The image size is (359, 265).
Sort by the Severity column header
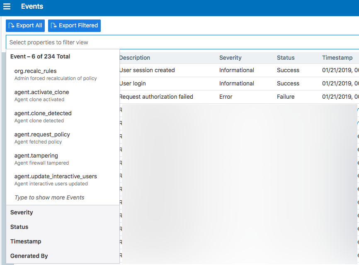pos(230,58)
